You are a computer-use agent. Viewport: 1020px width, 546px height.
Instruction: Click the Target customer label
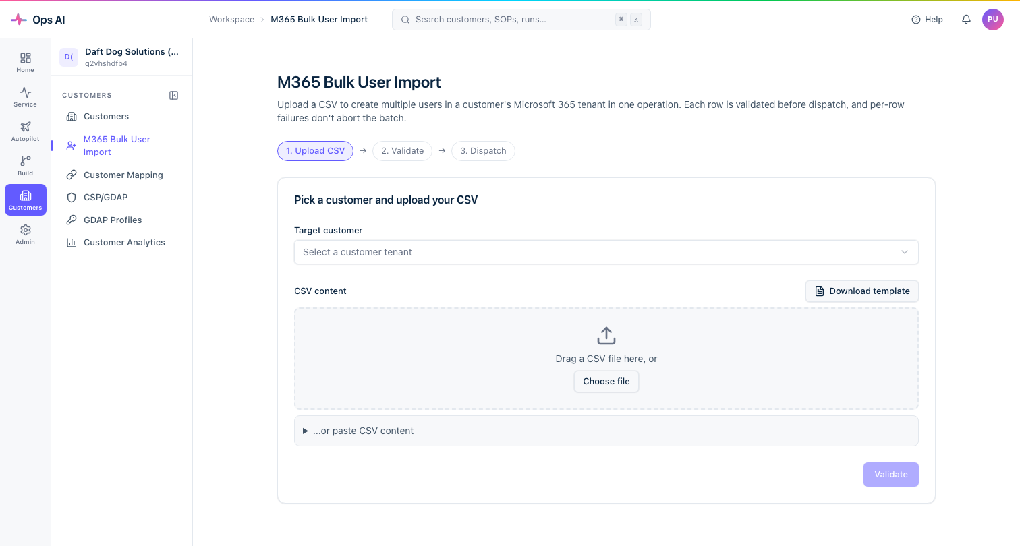(329, 231)
